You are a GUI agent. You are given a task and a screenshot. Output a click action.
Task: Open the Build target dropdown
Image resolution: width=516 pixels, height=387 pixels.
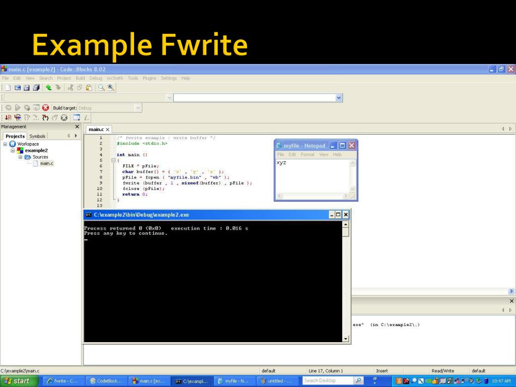click(138, 108)
